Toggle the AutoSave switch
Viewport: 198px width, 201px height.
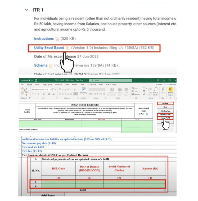click(31, 80)
